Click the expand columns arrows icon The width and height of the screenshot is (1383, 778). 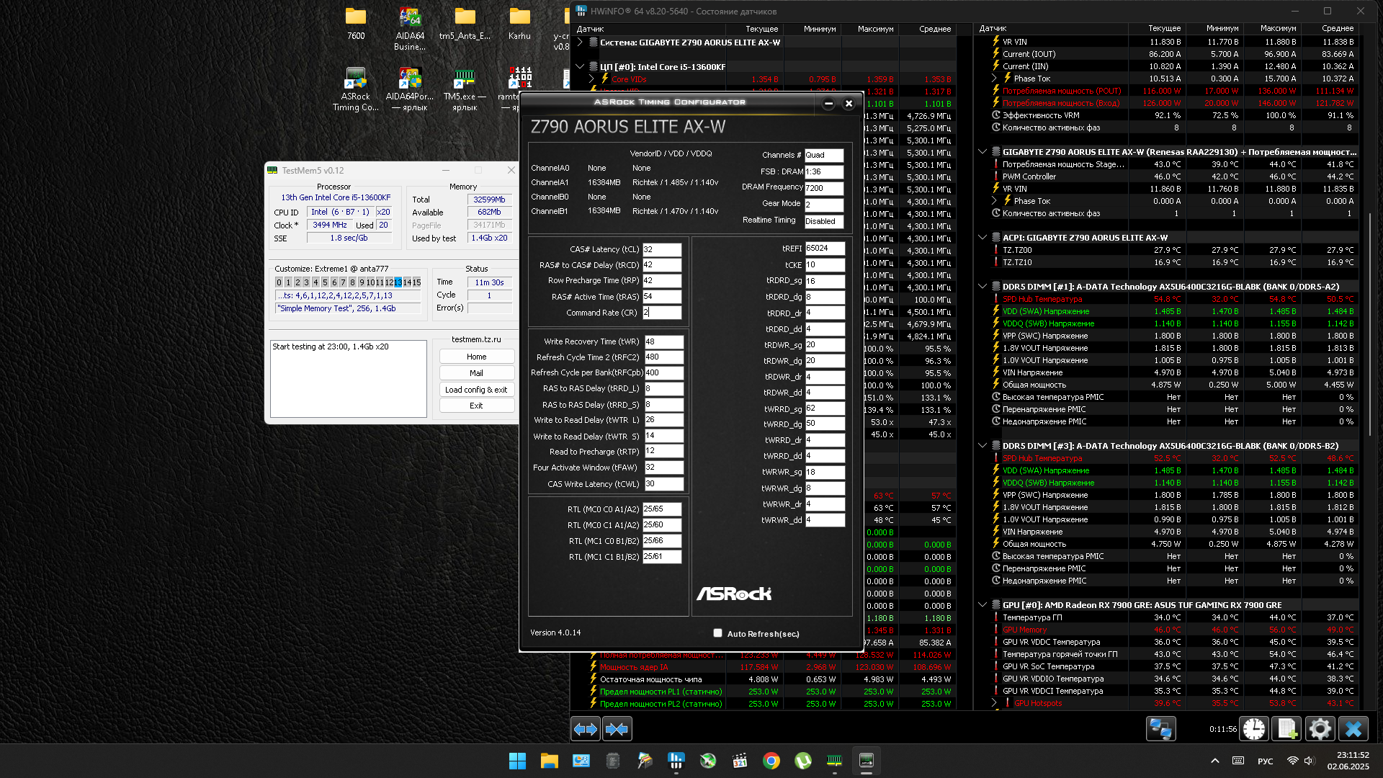click(585, 729)
